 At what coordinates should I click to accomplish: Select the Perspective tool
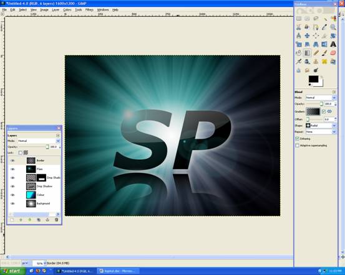pyautogui.click(x=316, y=44)
